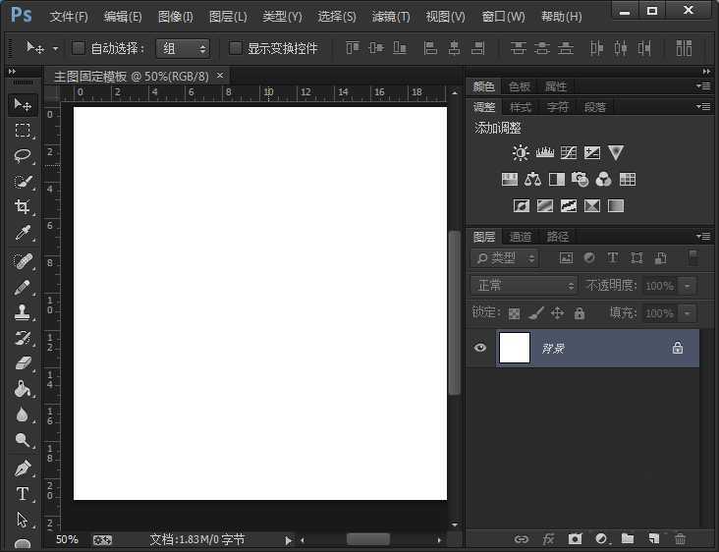Select the Rectangular Marquee tool
Image resolution: width=719 pixels, height=552 pixels.
coord(23,130)
